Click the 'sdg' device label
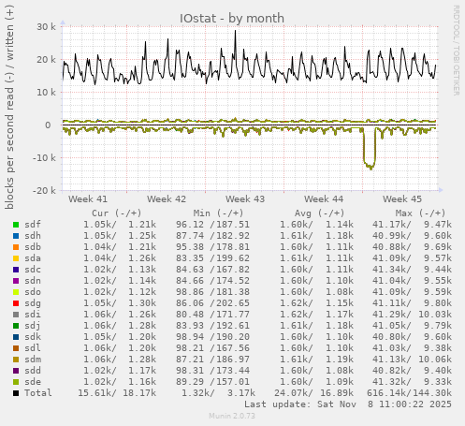This screenshot has height=426, width=465. pos(33,303)
